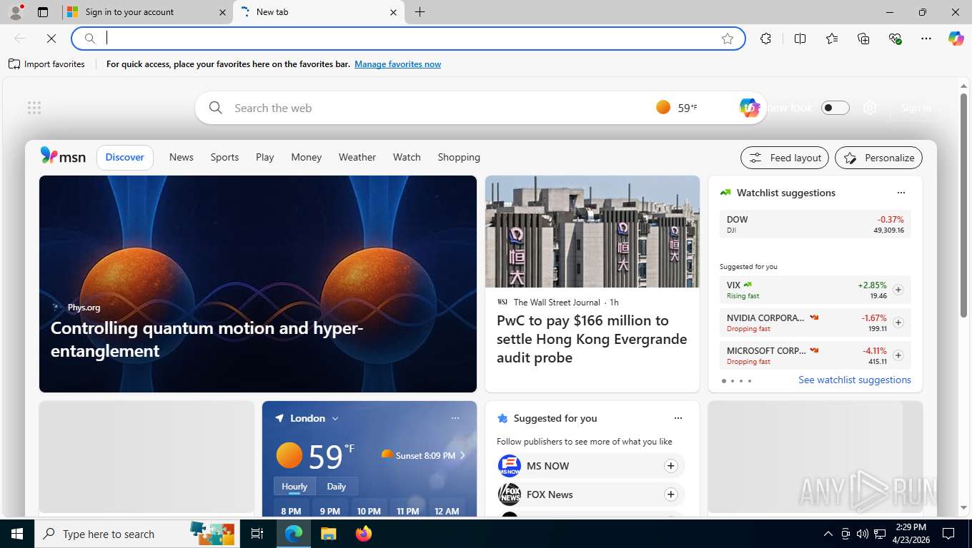972x548 pixels.
Task: Open weather card more options ellipsis
Action: [455, 418]
